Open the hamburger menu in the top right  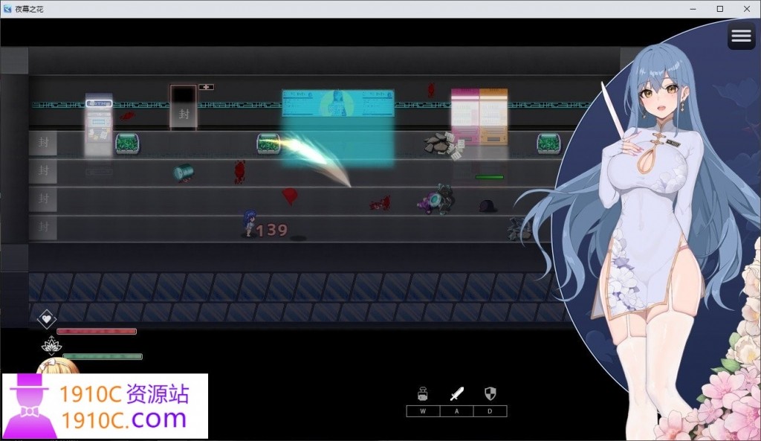pyautogui.click(x=741, y=35)
